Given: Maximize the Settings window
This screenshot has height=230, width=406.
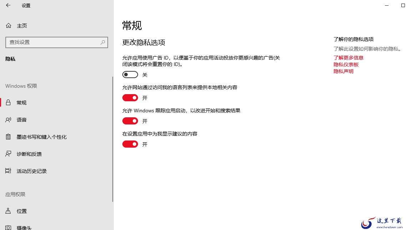Looking at the screenshot, I should click(x=403, y=5).
